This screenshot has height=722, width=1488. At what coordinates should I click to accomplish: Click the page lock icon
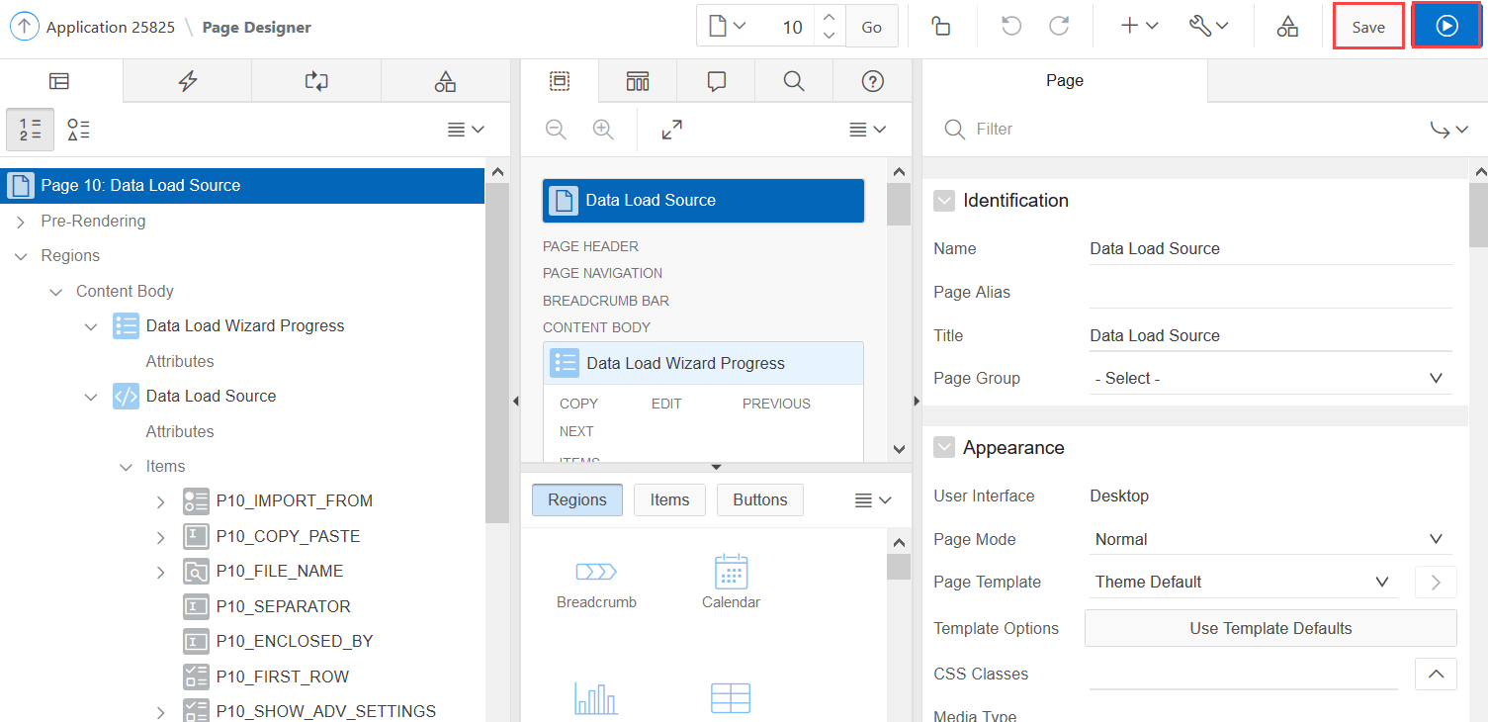click(x=941, y=27)
